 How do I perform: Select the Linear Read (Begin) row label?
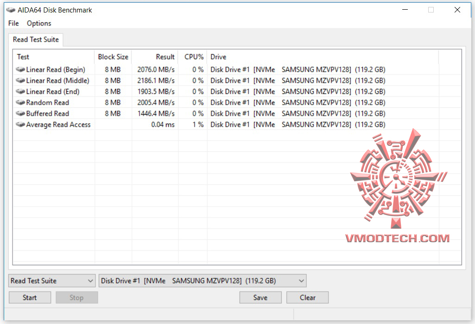(56, 69)
